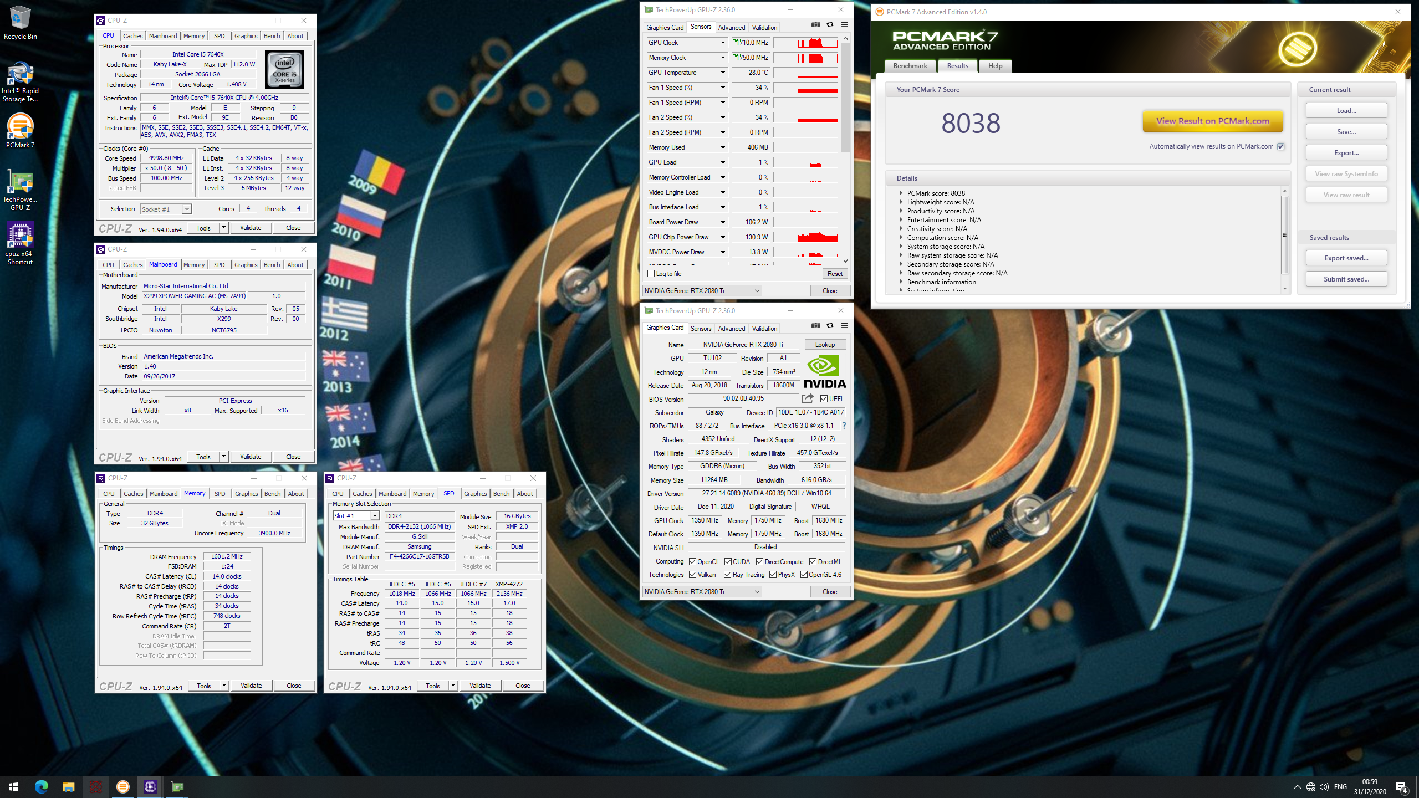
Task: Open Microsoft Edge from taskbar
Action: [x=42, y=786]
